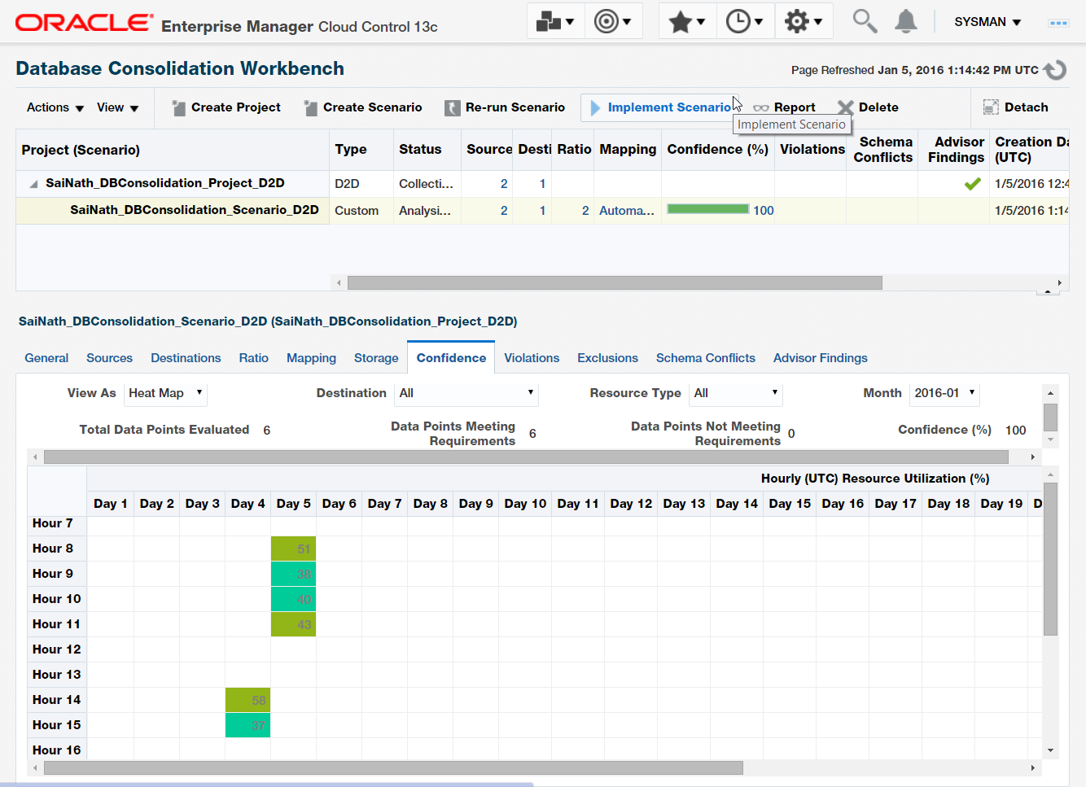
Task: Switch to the Sources tab
Action: pyautogui.click(x=109, y=358)
